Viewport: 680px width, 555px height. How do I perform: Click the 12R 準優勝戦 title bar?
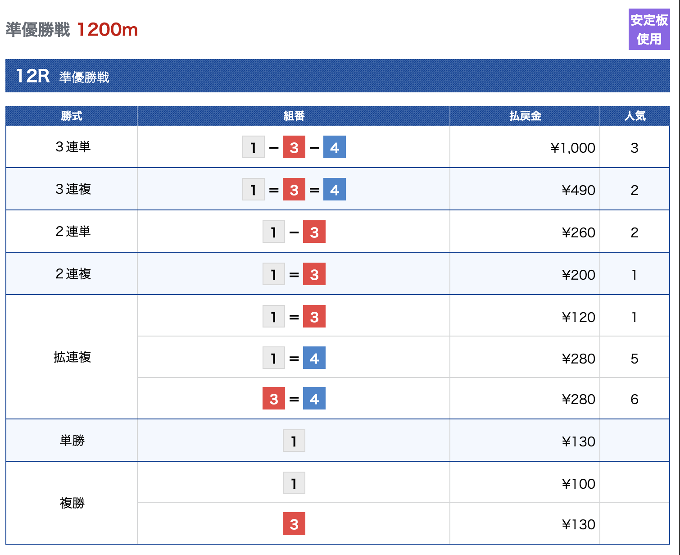pyautogui.click(x=337, y=76)
